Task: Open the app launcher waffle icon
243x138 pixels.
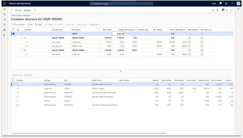Action: click(4, 3)
